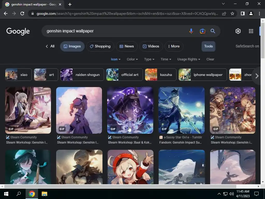Image resolution: width=265 pixels, height=199 pixels.
Task: Click the Google logo
Action: [18, 31]
